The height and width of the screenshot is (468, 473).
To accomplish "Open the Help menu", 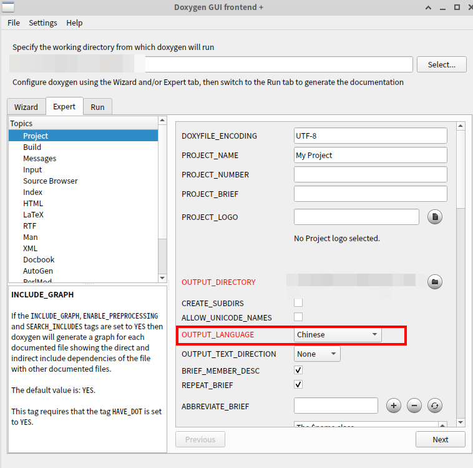I will tap(74, 23).
